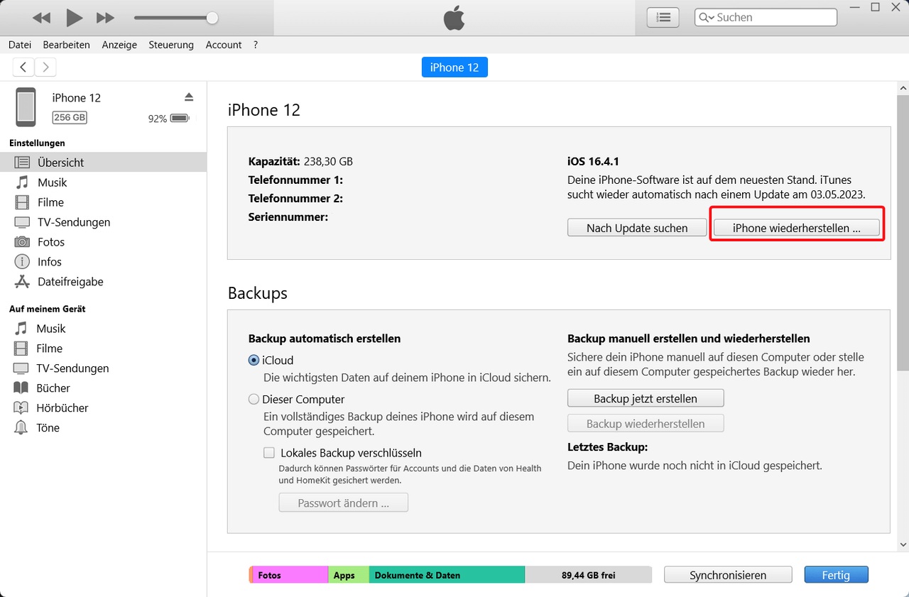Click the rewind playback button

(41, 18)
